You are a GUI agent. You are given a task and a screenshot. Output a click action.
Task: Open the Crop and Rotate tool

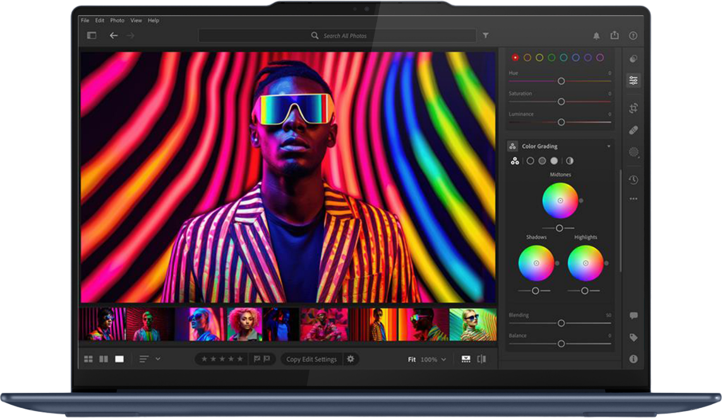633,108
